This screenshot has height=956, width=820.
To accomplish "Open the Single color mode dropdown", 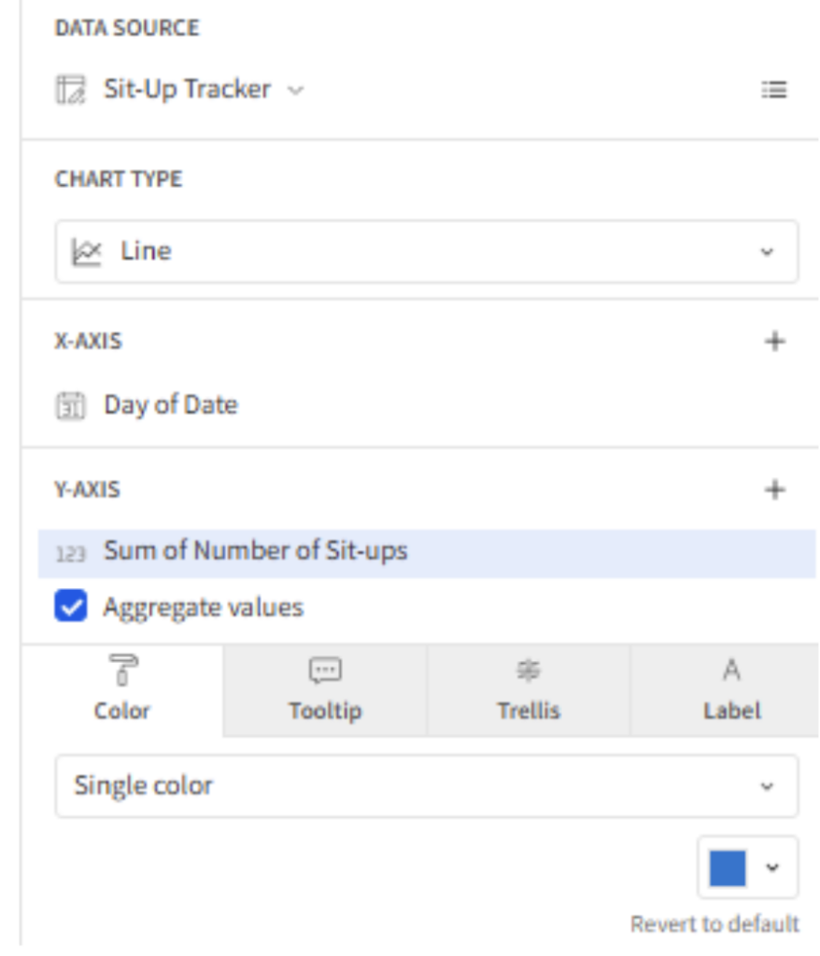I will coord(427,785).
